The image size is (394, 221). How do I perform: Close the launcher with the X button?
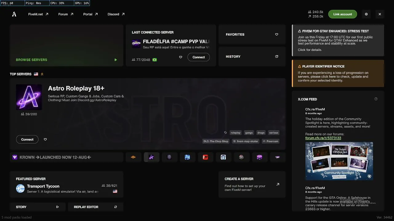(380, 14)
